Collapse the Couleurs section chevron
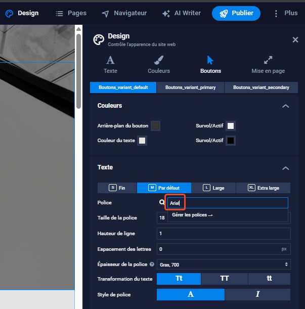305x309 pixels. [285, 106]
